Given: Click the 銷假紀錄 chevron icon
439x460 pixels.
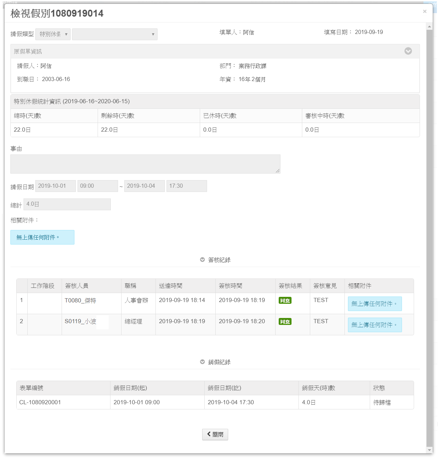Looking at the screenshot, I should [203, 362].
